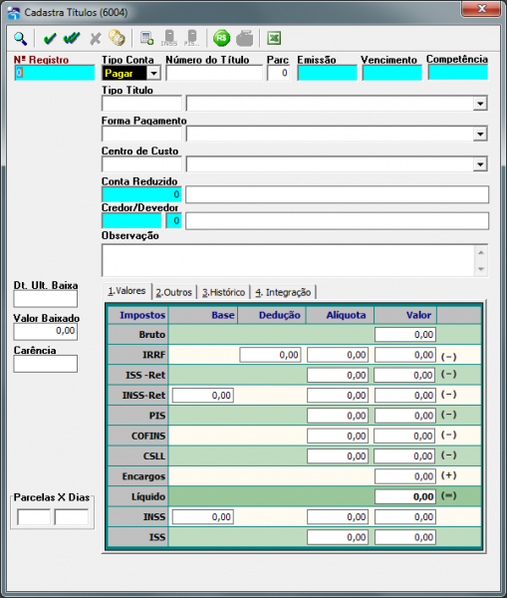Click the Carência input field
The width and height of the screenshot is (507, 598).
(x=46, y=364)
